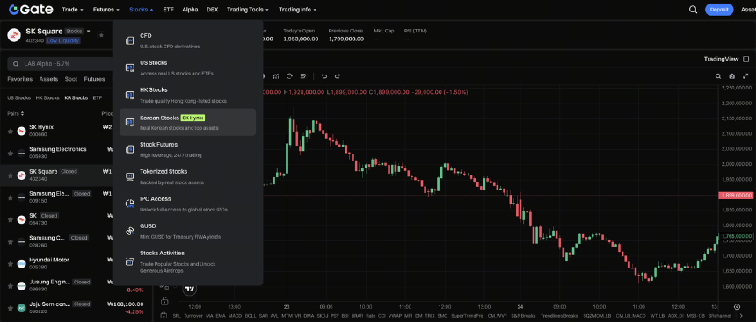Screen dimensions: 756x322
Task: Enable the TradingView checkbox
Action: 745,59
